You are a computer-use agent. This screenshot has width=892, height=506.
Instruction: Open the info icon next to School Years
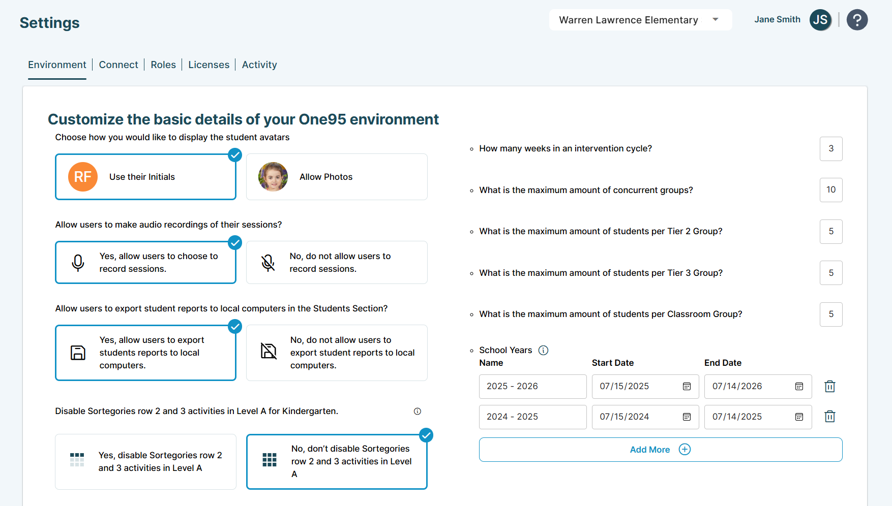click(543, 350)
